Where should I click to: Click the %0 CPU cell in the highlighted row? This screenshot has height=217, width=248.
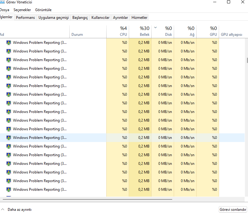click(x=118, y=138)
